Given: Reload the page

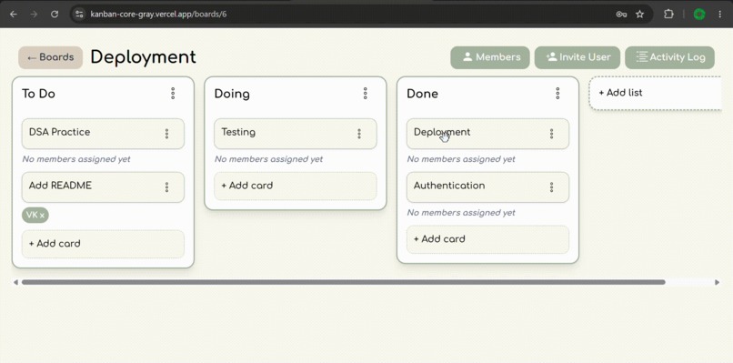Looking at the screenshot, I should [x=55, y=14].
